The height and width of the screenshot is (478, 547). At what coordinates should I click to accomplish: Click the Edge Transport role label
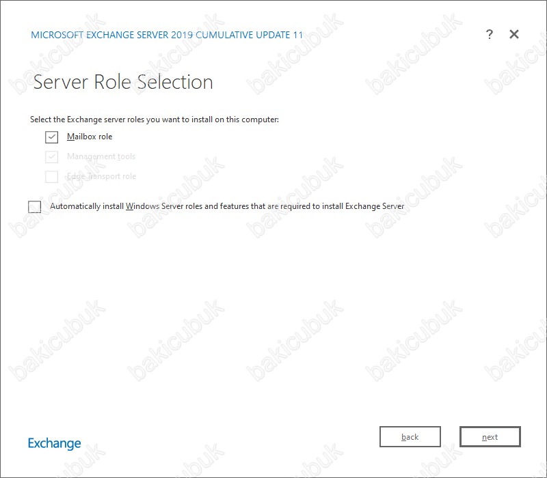[101, 176]
